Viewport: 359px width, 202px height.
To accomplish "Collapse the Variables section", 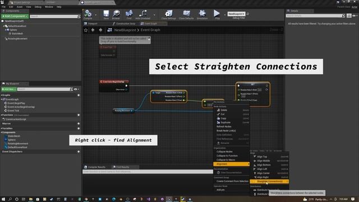I will point(1,128).
